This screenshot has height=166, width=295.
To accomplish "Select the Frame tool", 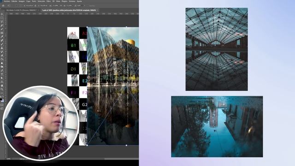I will 2,33.
